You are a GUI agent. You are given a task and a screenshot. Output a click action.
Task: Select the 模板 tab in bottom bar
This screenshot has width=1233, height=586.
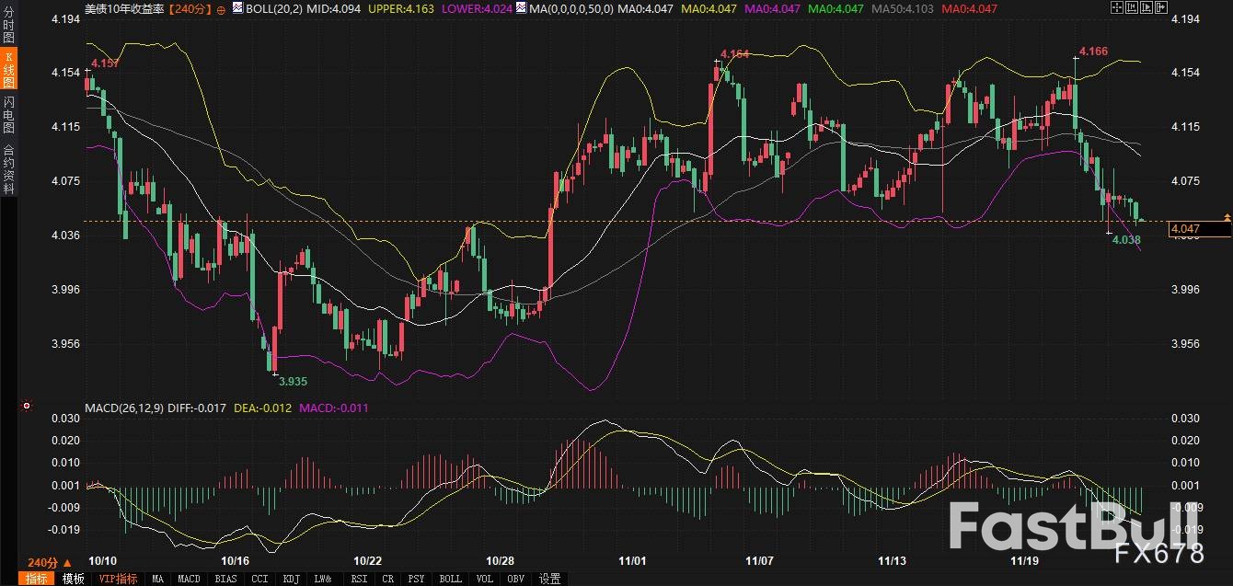pyautogui.click(x=73, y=579)
